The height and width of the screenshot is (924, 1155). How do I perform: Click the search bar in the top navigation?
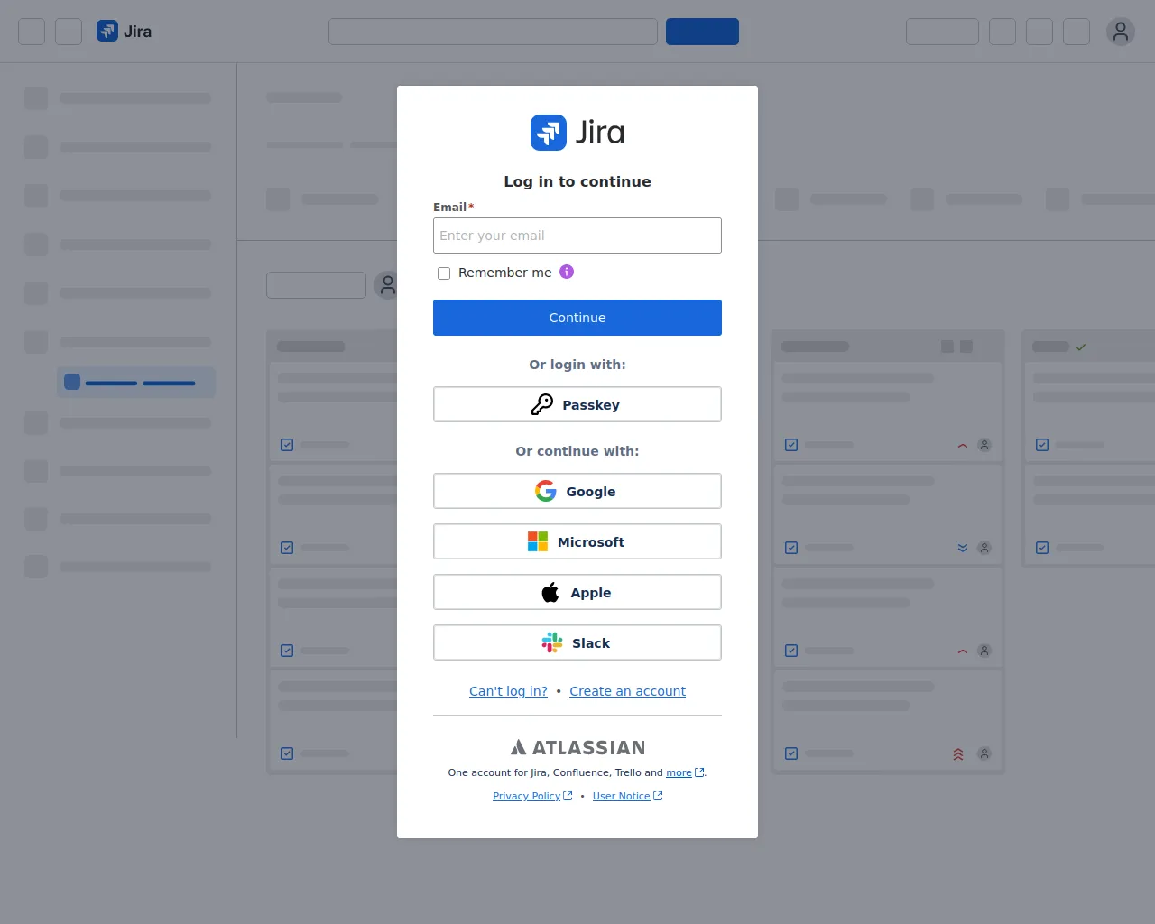pyautogui.click(x=493, y=31)
